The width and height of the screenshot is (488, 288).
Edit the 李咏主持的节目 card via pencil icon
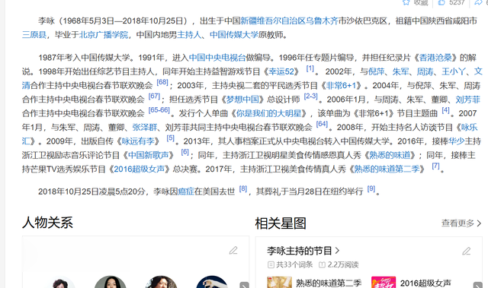466,251
